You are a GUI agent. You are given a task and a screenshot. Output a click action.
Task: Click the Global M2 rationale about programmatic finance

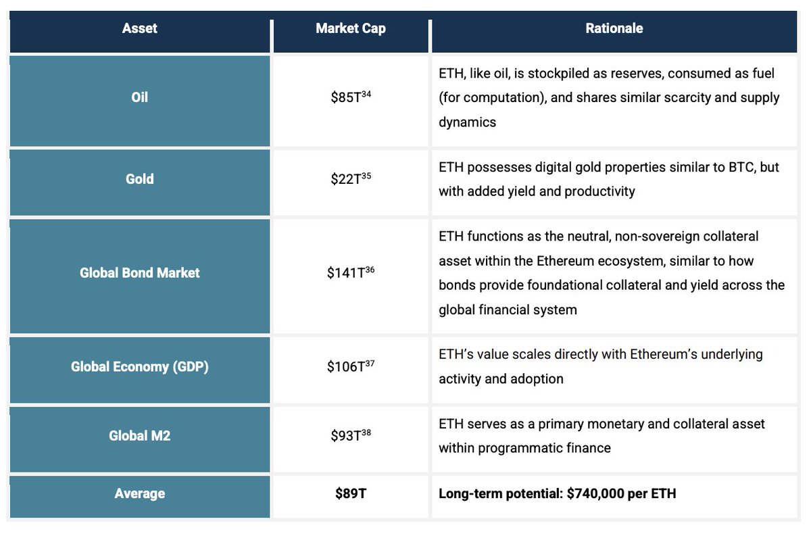601,436
